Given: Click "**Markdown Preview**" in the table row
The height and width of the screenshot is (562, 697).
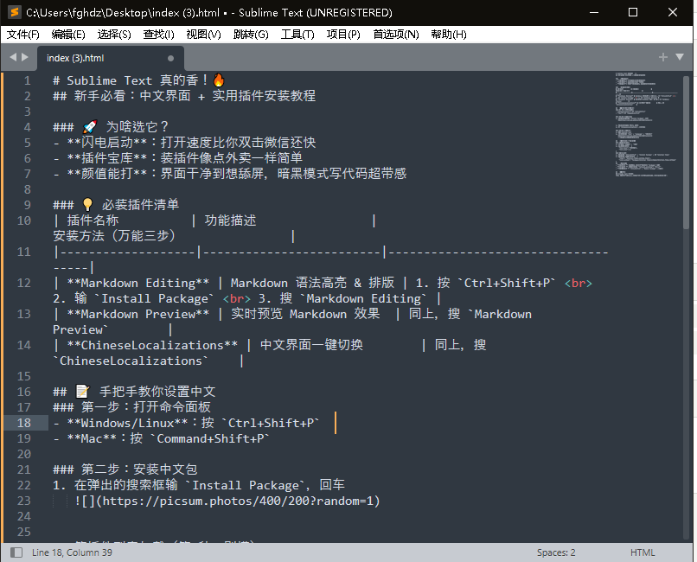Looking at the screenshot, I should point(137,314).
